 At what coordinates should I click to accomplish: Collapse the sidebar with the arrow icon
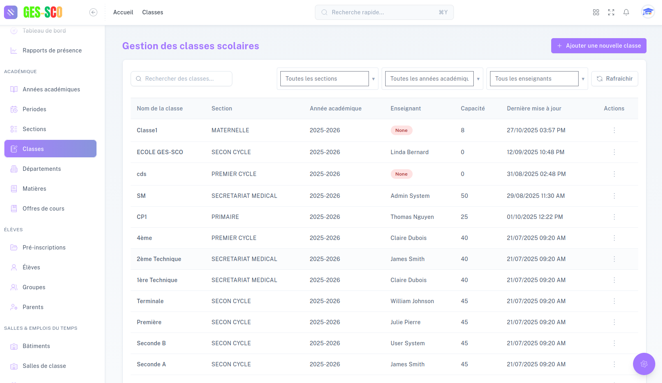(x=93, y=12)
